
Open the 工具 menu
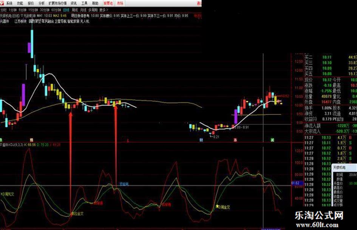85,3
